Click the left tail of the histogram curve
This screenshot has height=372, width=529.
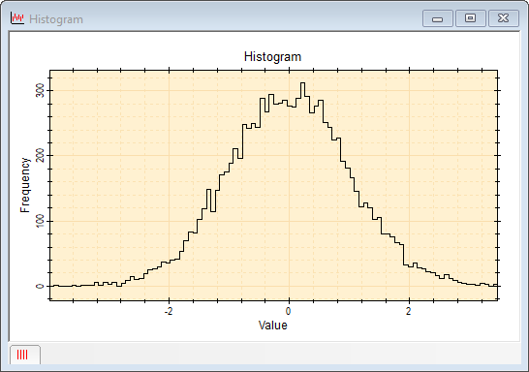click(84, 285)
